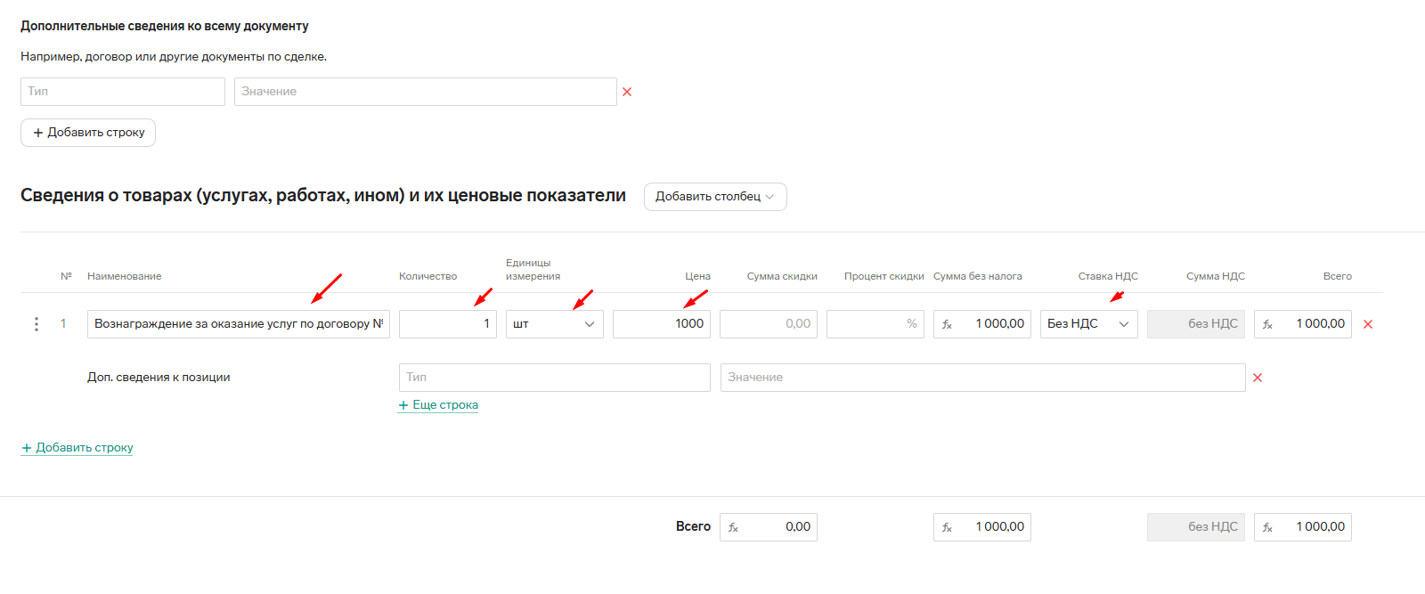Delete the position additional info row
This screenshot has height=594, width=1425.
(1258, 378)
